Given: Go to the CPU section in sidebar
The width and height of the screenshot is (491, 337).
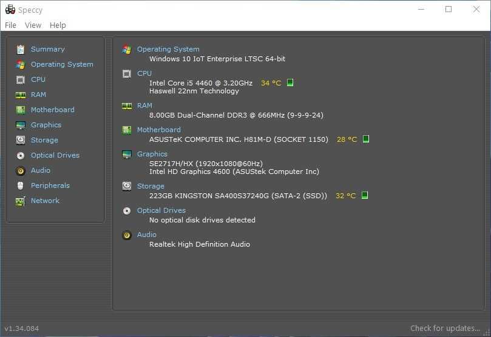Looking at the screenshot, I should (x=38, y=79).
